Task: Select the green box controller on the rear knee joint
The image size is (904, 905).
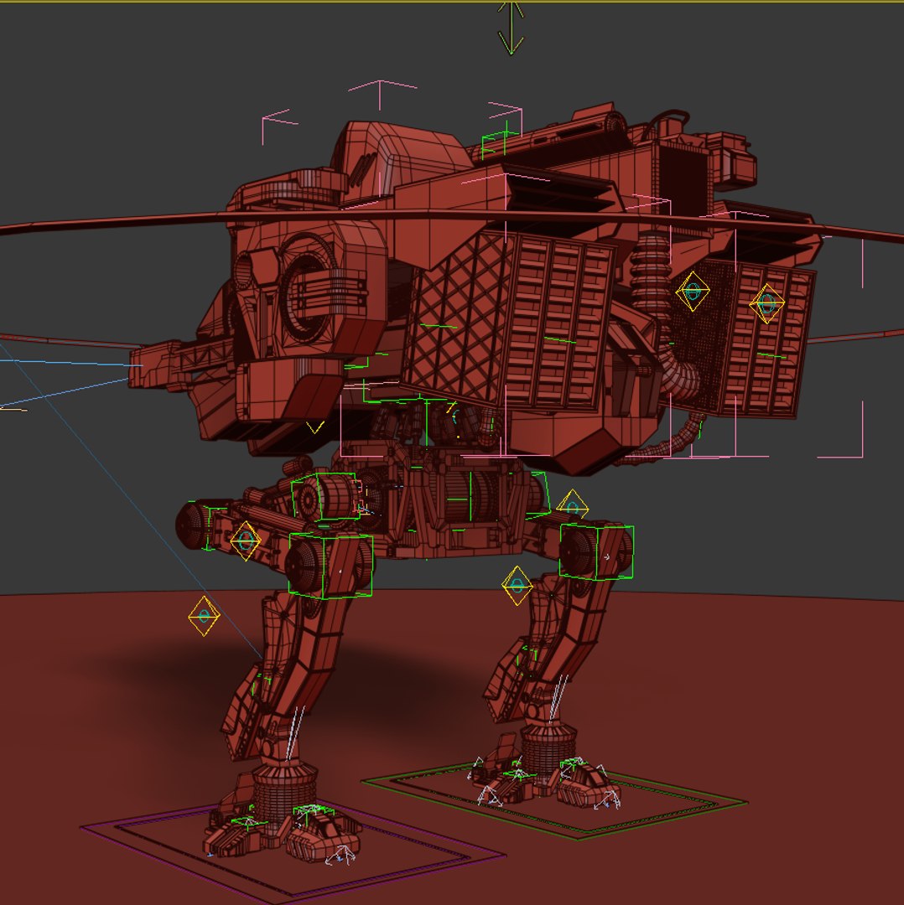Action: click(596, 551)
